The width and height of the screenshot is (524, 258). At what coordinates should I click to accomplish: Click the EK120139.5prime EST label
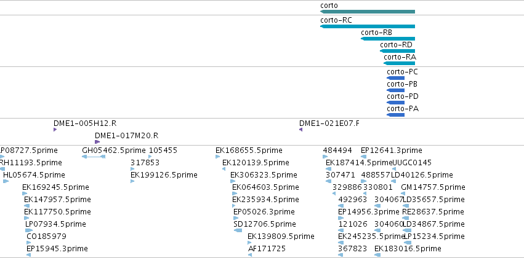click(256, 163)
